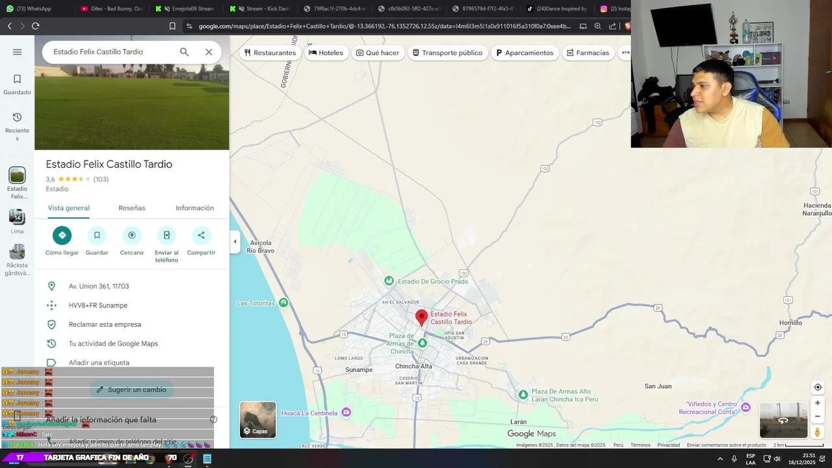
Task: Filter map by Transporte público chip
Action: coord(447,53)
